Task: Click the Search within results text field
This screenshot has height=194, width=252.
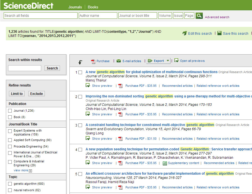Action: coord(25,68)
